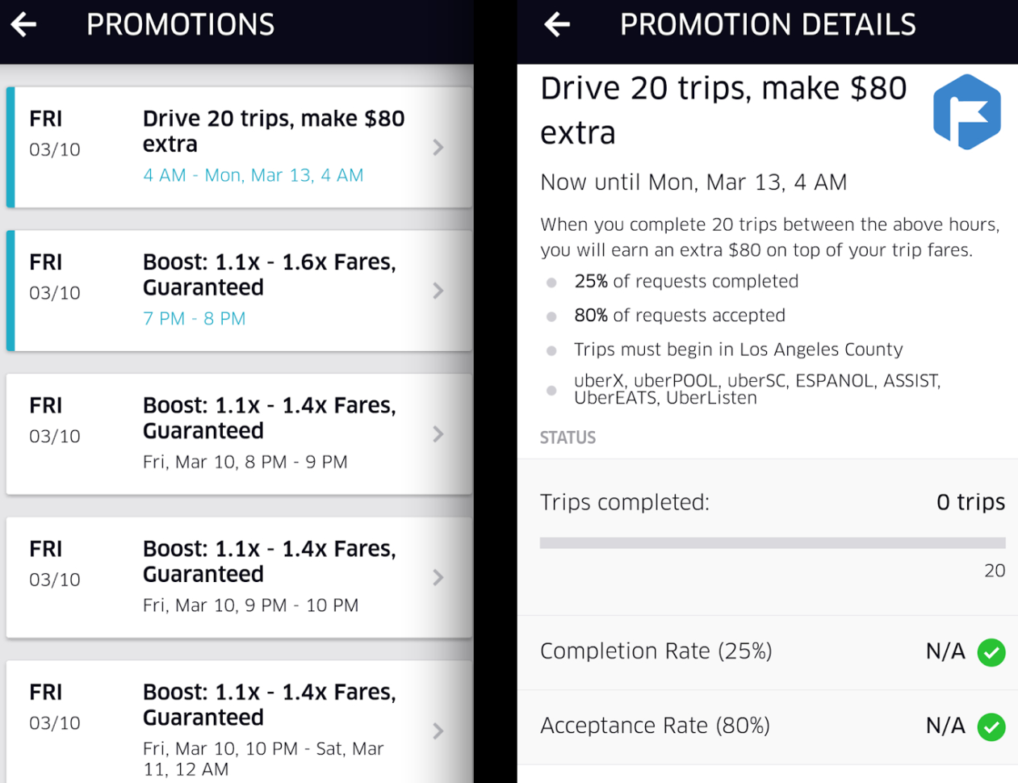Click the green checkmark beside Acceptance Rate
The image size is (1018, 783).
991,726
